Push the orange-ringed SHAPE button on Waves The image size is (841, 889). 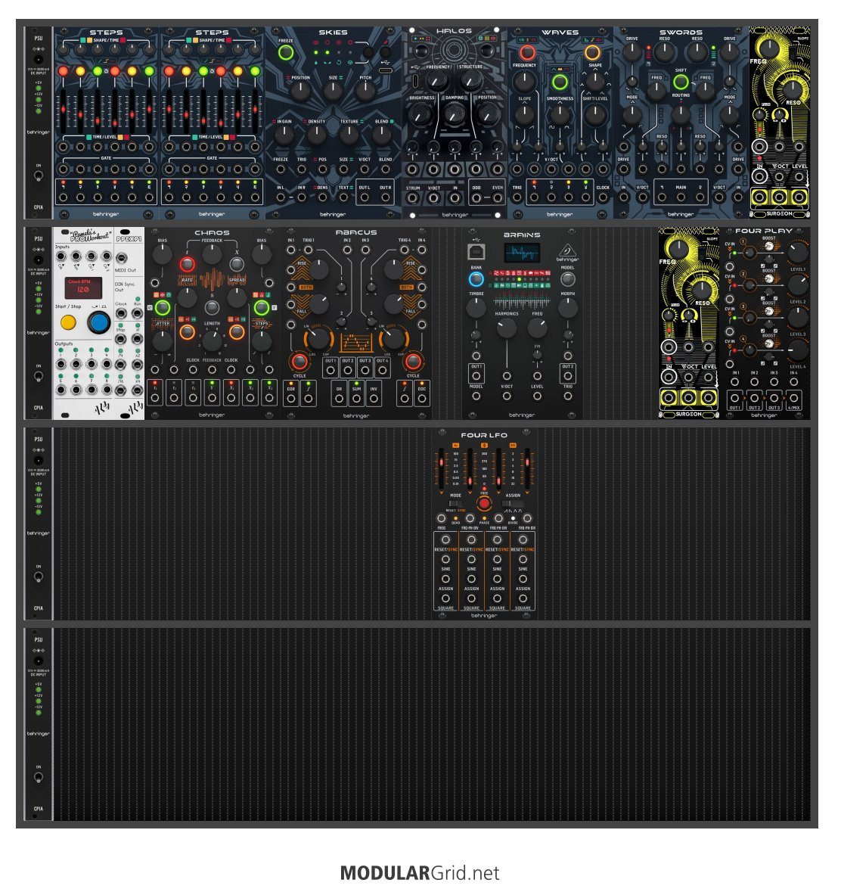click(x=592, y=53)
